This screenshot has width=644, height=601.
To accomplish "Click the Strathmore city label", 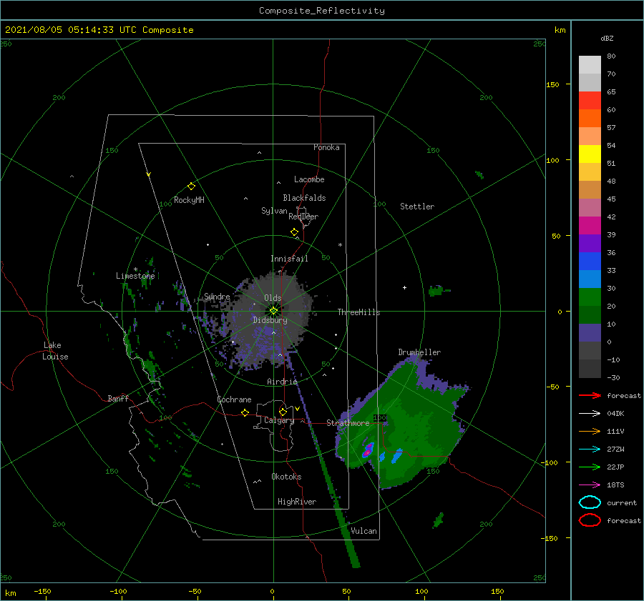I will pyautogui.click(x=348, y=423).
